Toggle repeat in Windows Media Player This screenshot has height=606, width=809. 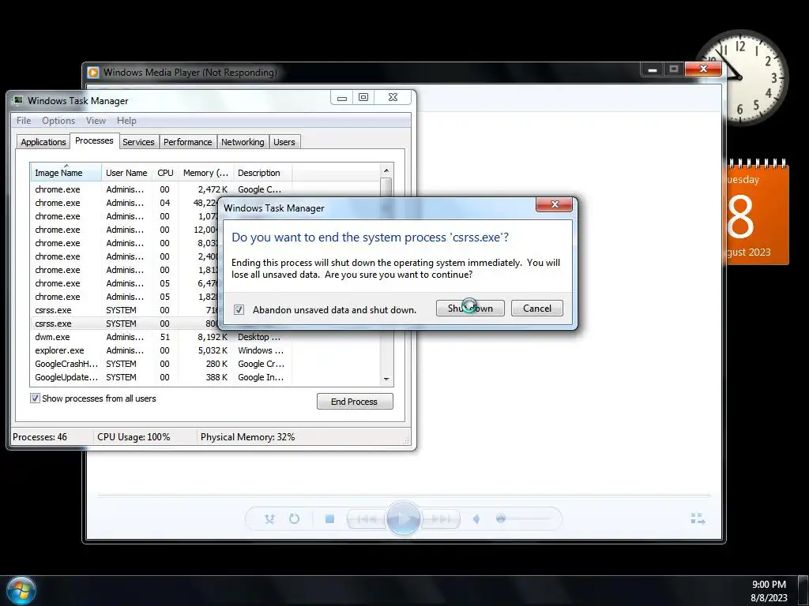[294, 519]
